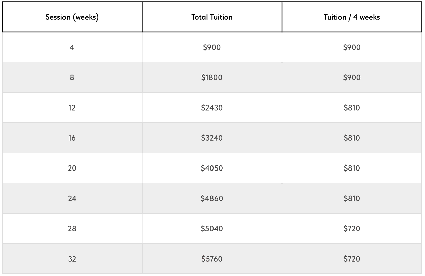Select the 20 weeks session cell
This screenshot has width=425, height=276.
(x=72, y=168)
